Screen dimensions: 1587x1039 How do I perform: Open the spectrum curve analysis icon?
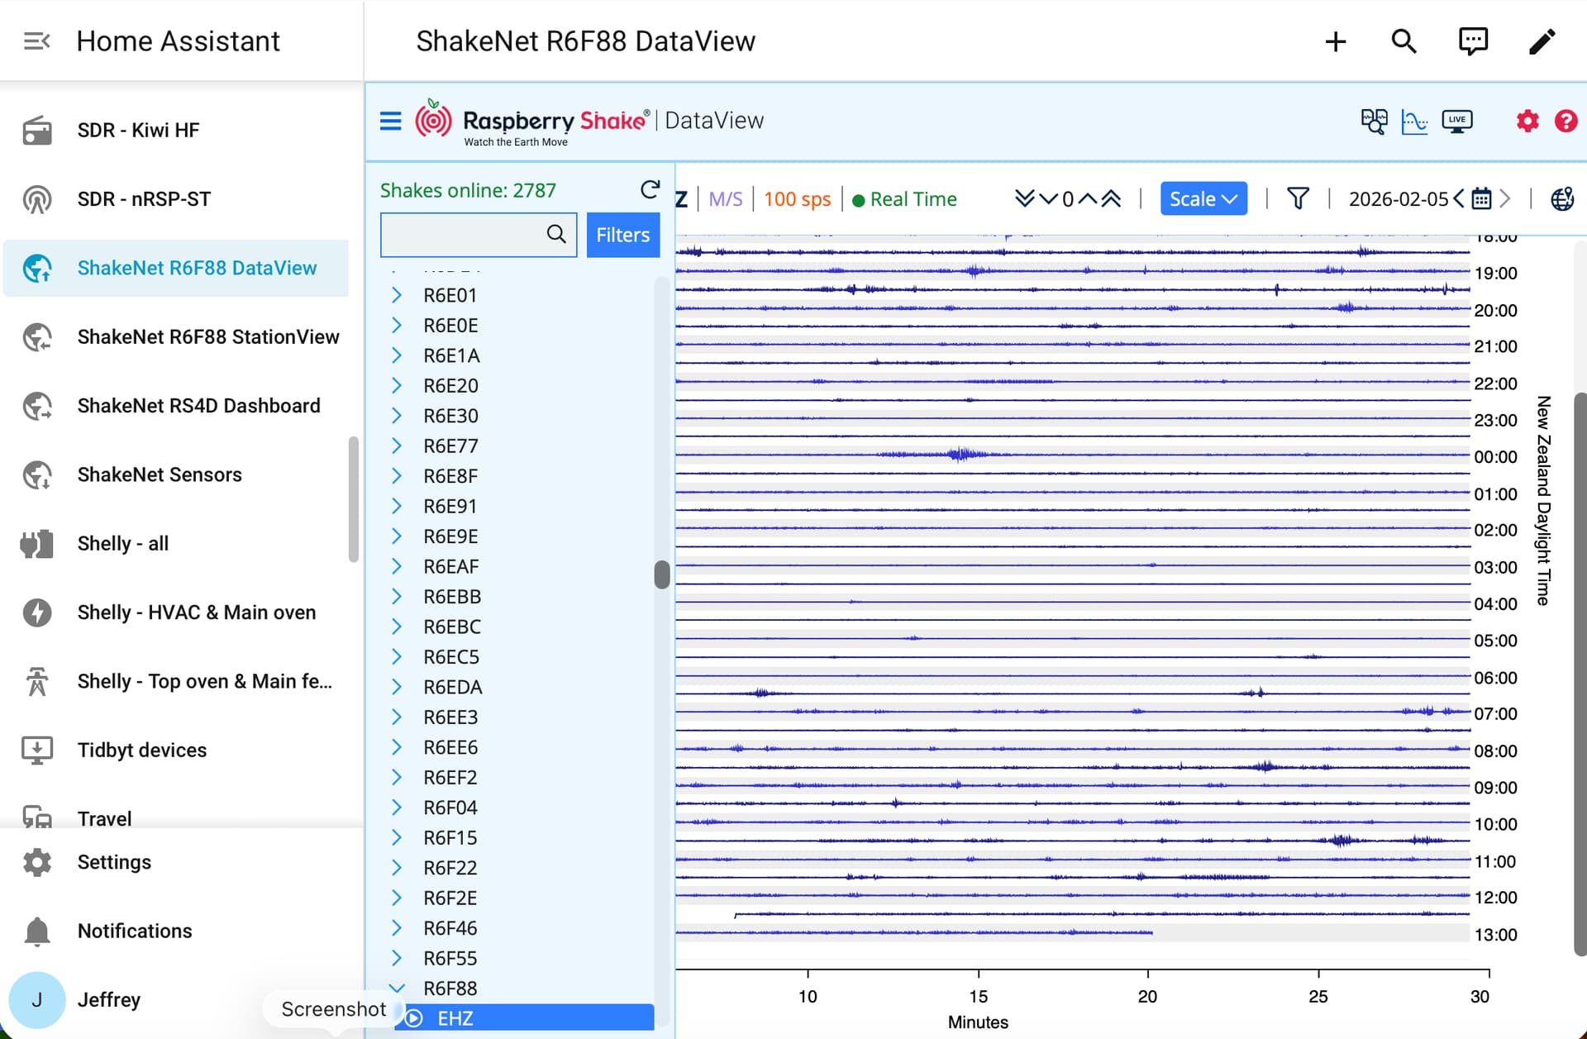coord(1414,122)
